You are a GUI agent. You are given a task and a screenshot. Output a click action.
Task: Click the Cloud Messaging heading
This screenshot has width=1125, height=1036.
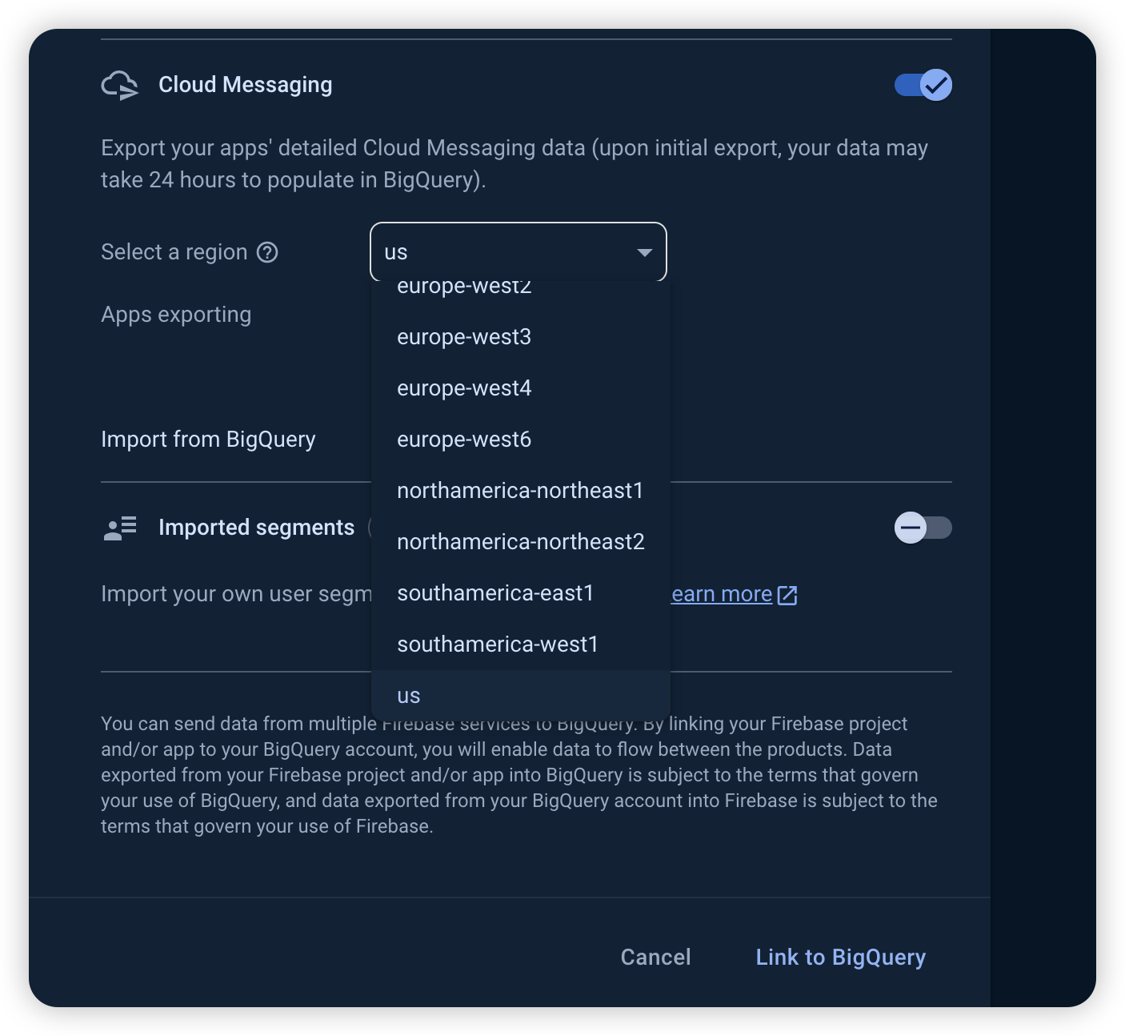coord(245,85)
